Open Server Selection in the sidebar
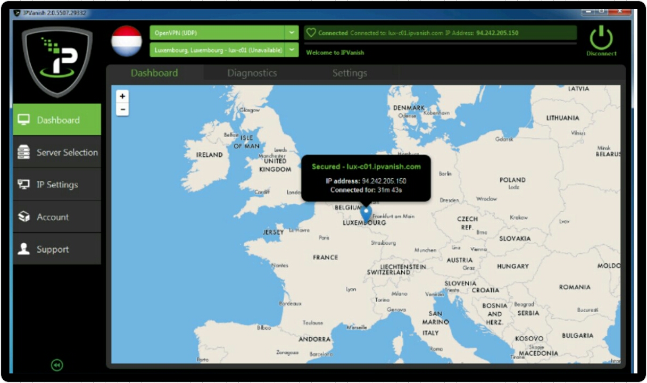 57,152
